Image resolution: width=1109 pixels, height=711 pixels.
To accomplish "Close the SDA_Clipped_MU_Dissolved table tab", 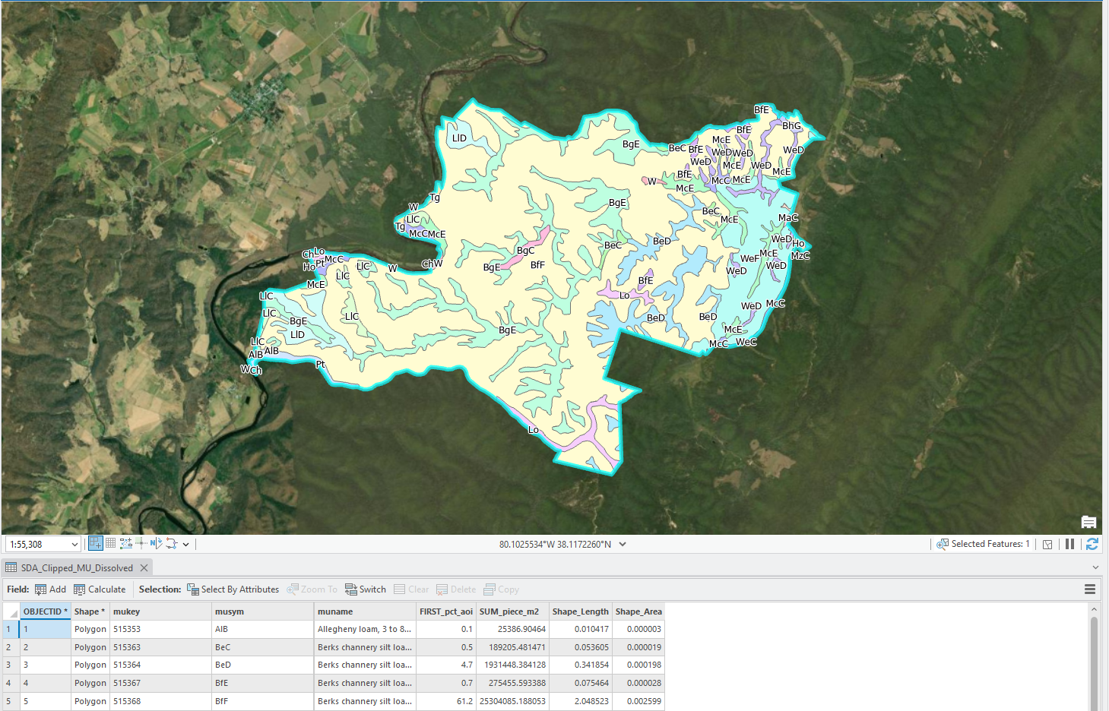I will point(144,568).
